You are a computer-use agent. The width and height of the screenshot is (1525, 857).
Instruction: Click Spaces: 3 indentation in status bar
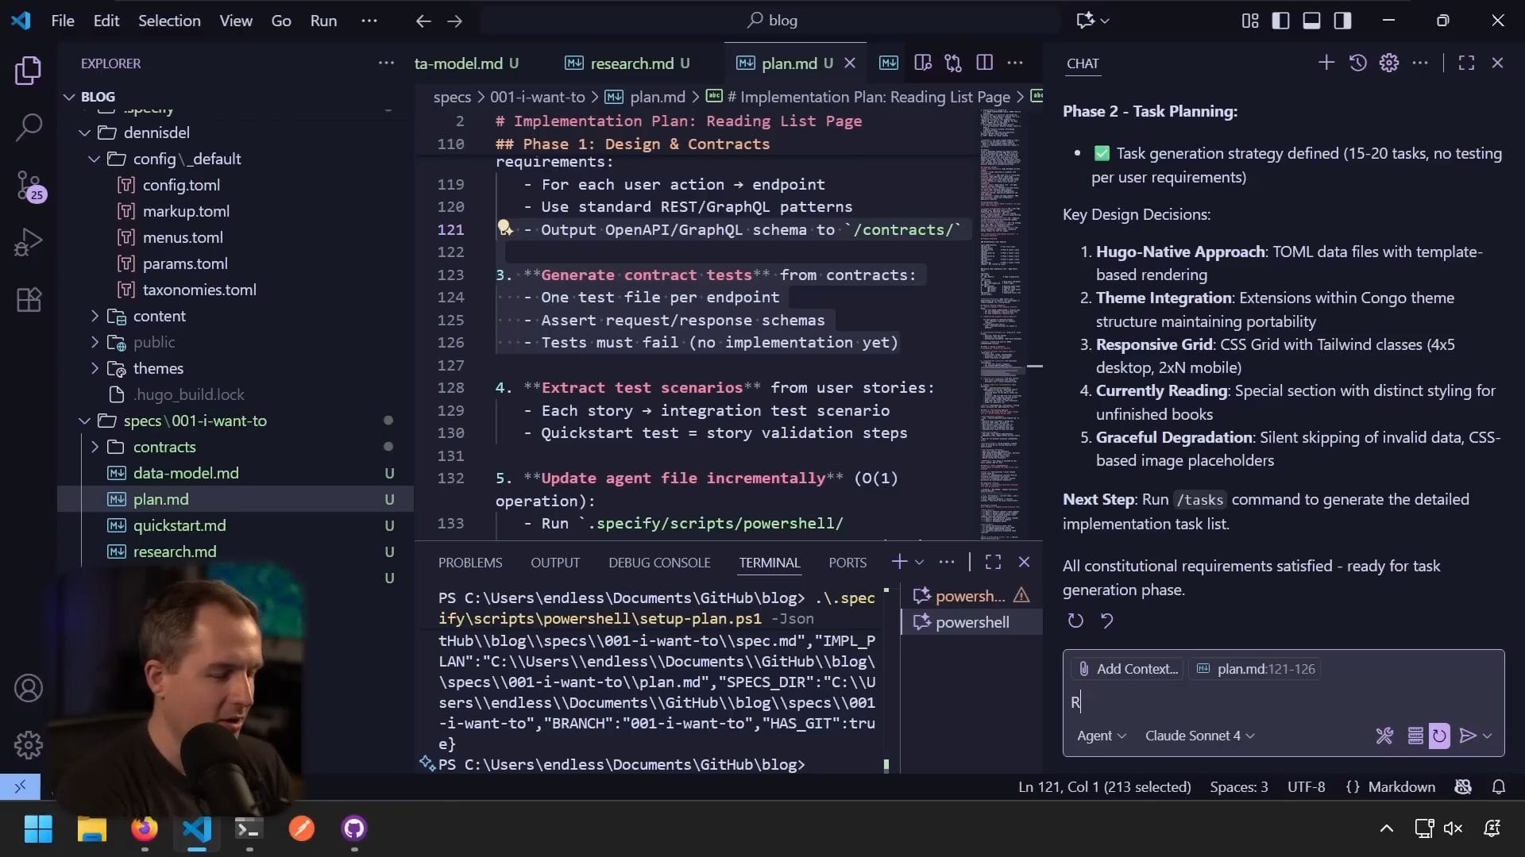[x=1238, y=786]
